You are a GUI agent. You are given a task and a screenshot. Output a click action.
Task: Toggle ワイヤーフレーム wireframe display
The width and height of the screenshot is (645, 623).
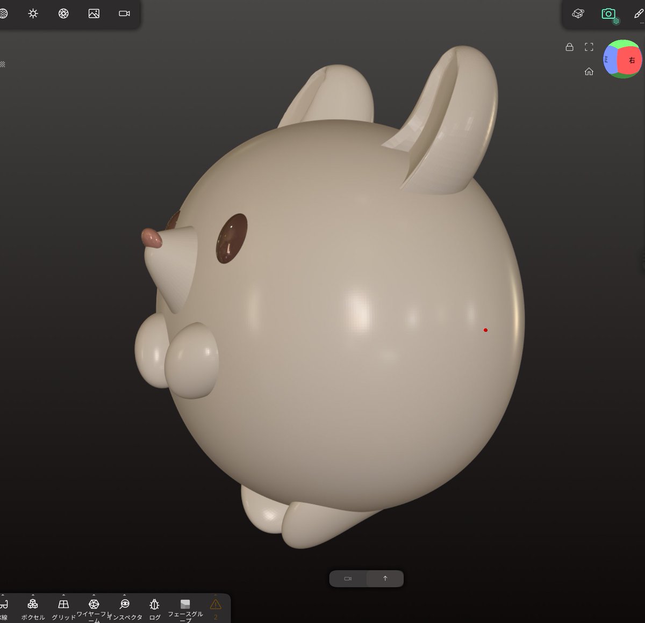coord(94,610)
